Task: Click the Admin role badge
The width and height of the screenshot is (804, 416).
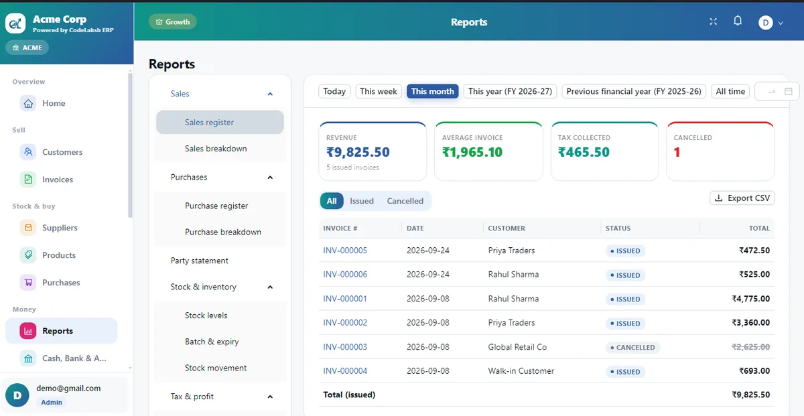Action: [52, 402]
